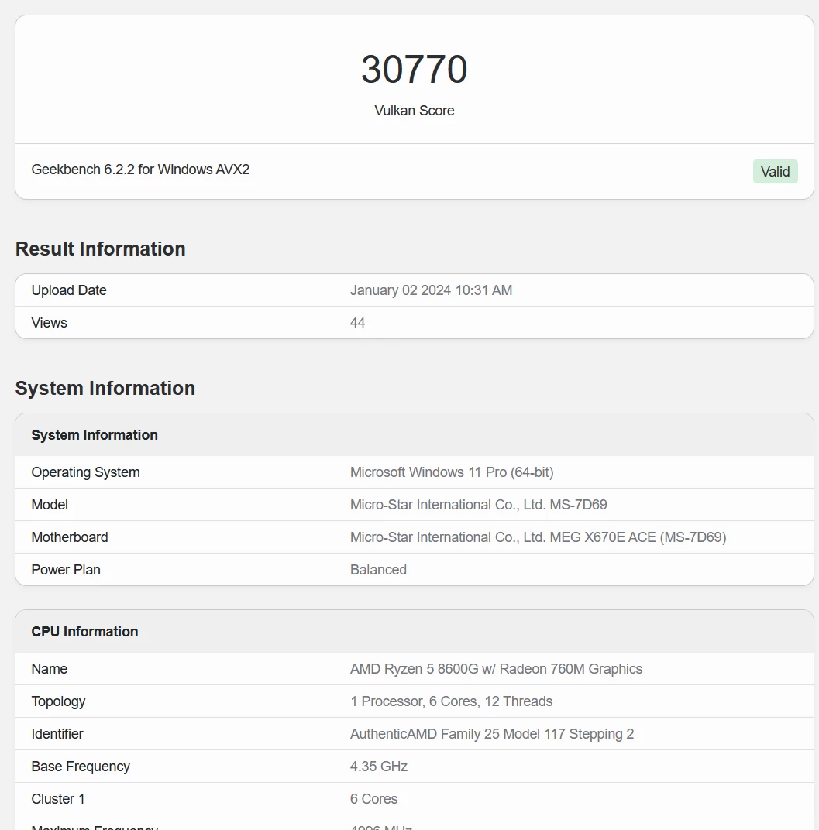This screenshot has height=830, width=819.
Task: Click the MEG X670E ACE motherboard entry
Action: [538, 537]
